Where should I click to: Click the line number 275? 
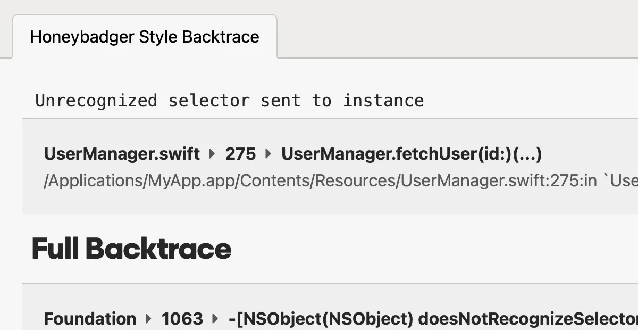[240, 154]
